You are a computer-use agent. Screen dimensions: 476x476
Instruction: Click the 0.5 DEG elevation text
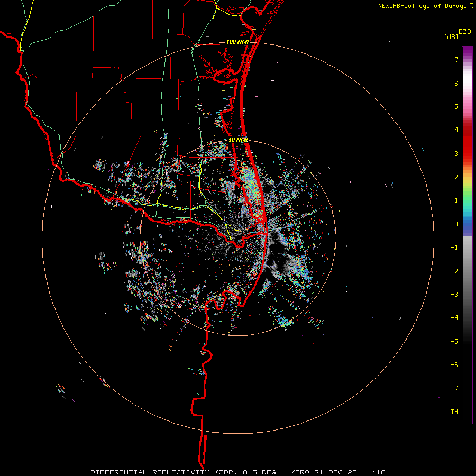pos(260,472)
